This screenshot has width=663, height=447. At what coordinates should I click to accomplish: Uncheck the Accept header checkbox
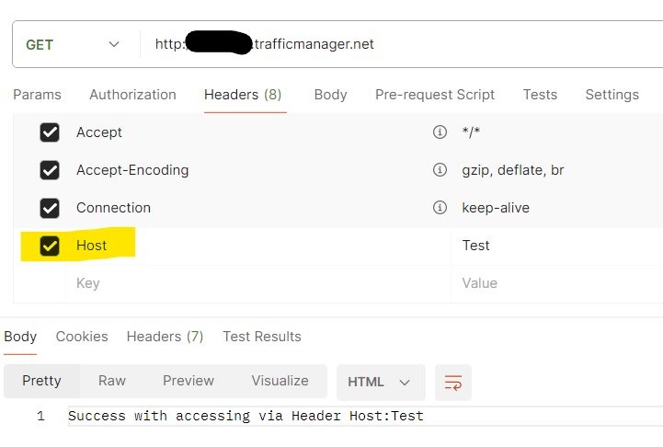(x=50, y=132)
